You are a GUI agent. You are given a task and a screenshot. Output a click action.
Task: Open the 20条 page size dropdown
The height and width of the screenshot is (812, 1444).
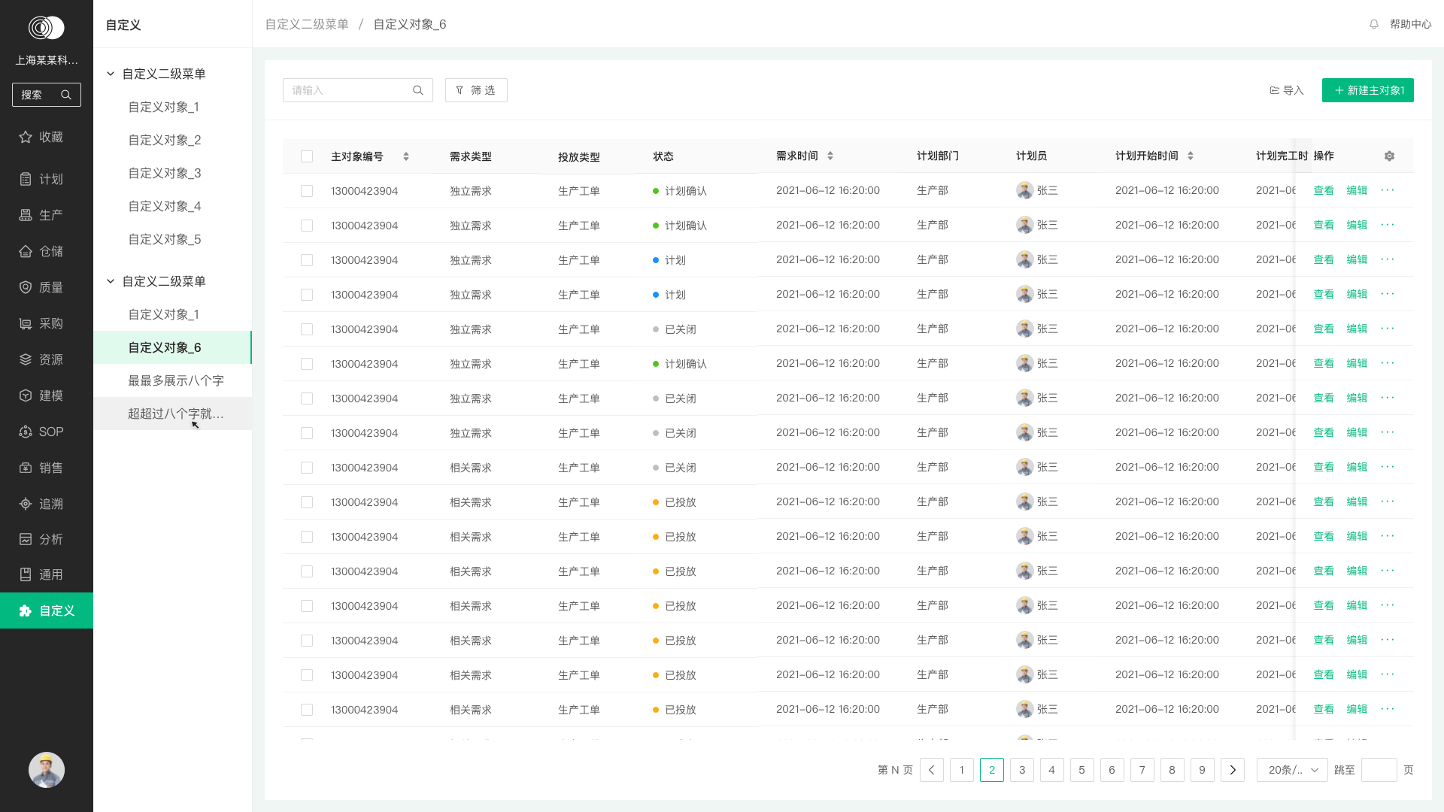(x=1292, y=770)
